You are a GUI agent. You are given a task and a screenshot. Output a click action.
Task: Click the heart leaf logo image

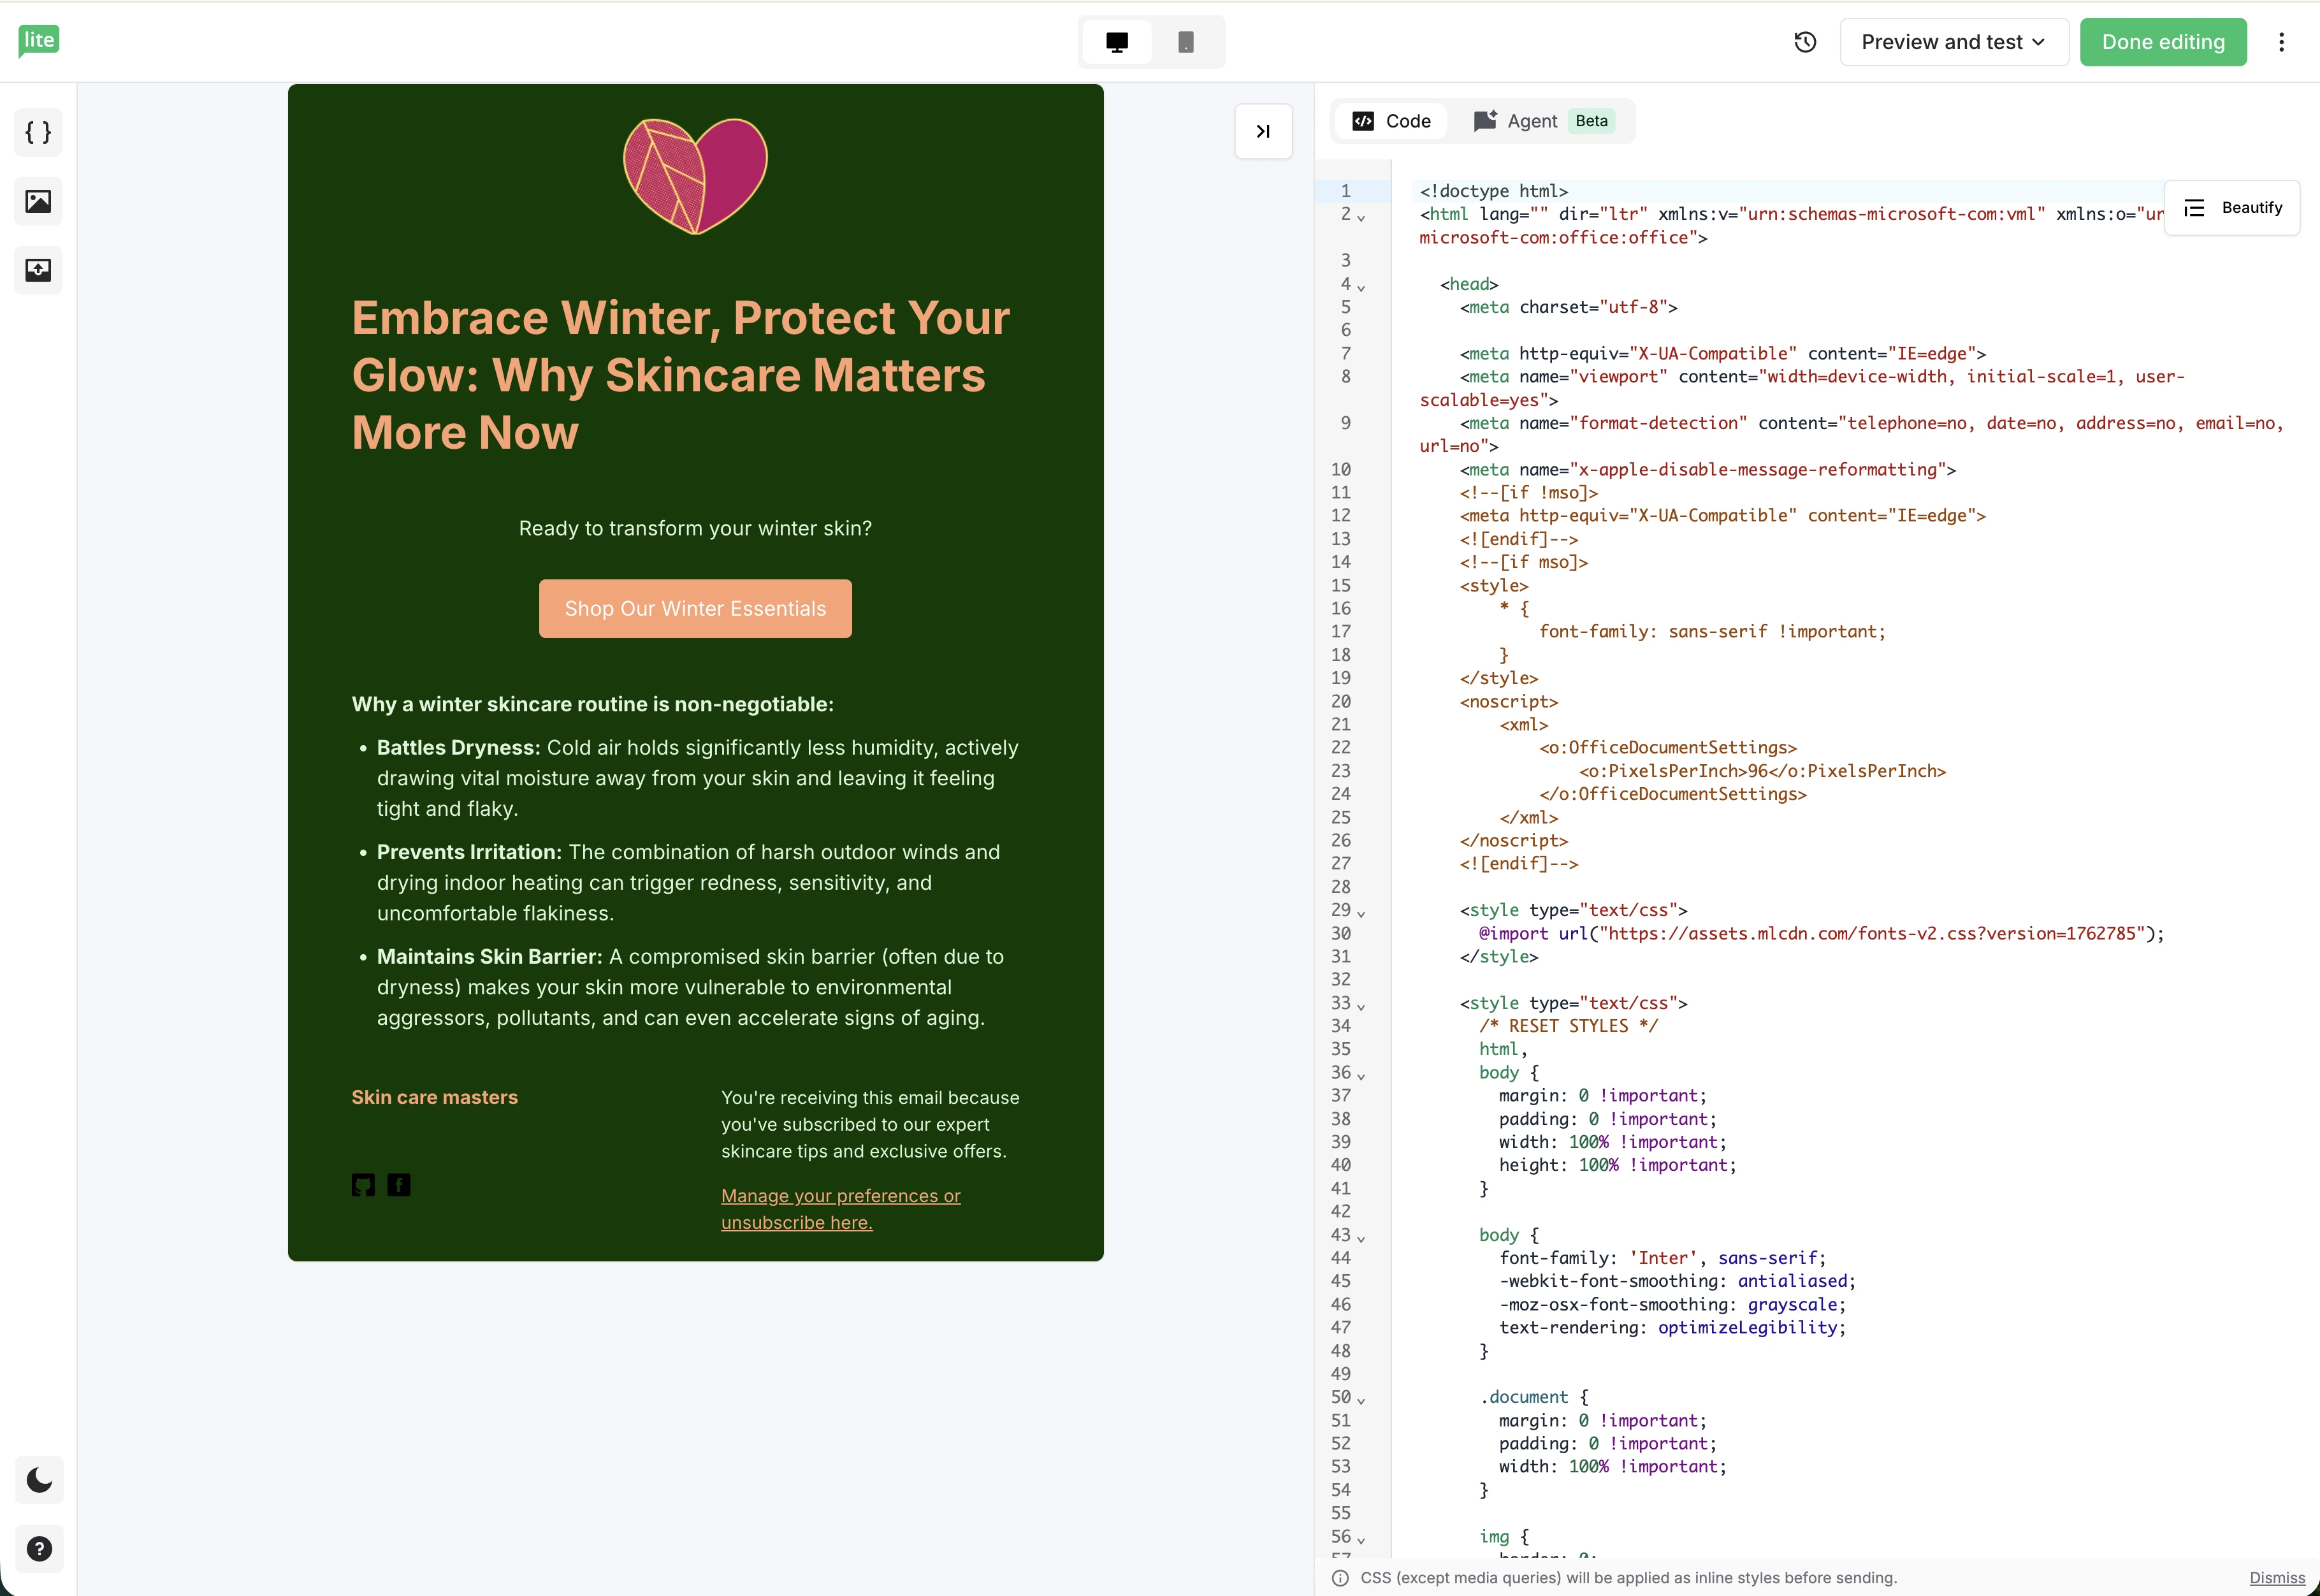(695, 176)
